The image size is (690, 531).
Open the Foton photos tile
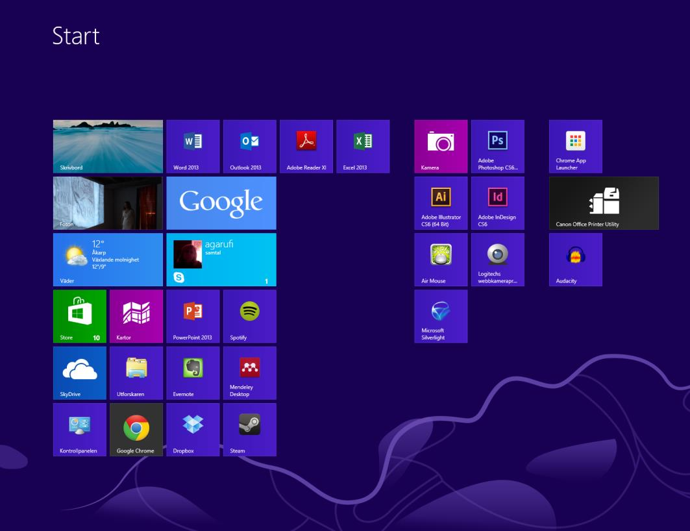point(108,203)
